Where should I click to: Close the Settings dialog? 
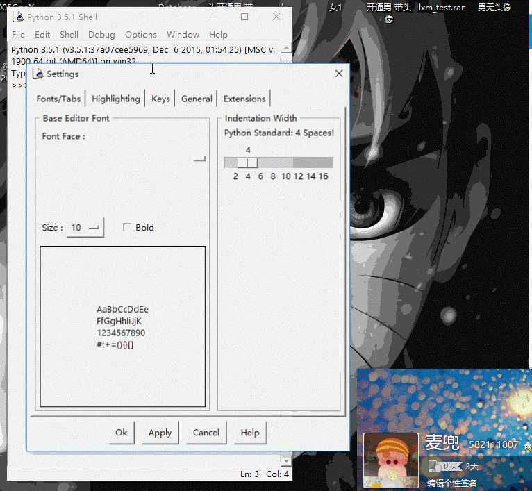[339, 74]
